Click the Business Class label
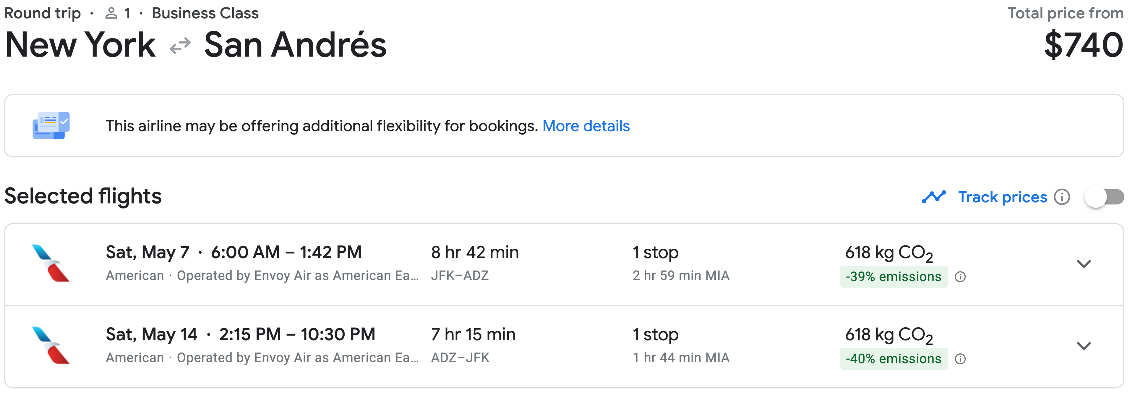This screenshot has height=401, width=1135. click(205, 13)
